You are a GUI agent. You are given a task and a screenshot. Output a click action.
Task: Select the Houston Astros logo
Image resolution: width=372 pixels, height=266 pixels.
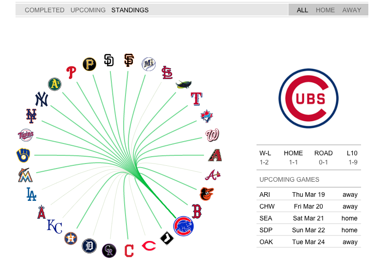(71, 238)
